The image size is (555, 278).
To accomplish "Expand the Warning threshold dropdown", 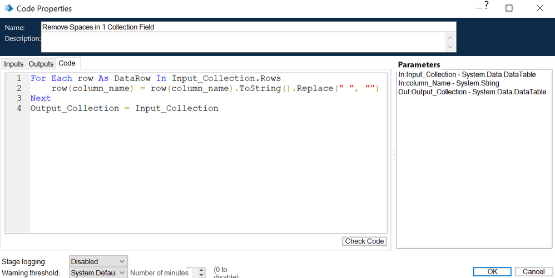I will click(x=98, y=273).
